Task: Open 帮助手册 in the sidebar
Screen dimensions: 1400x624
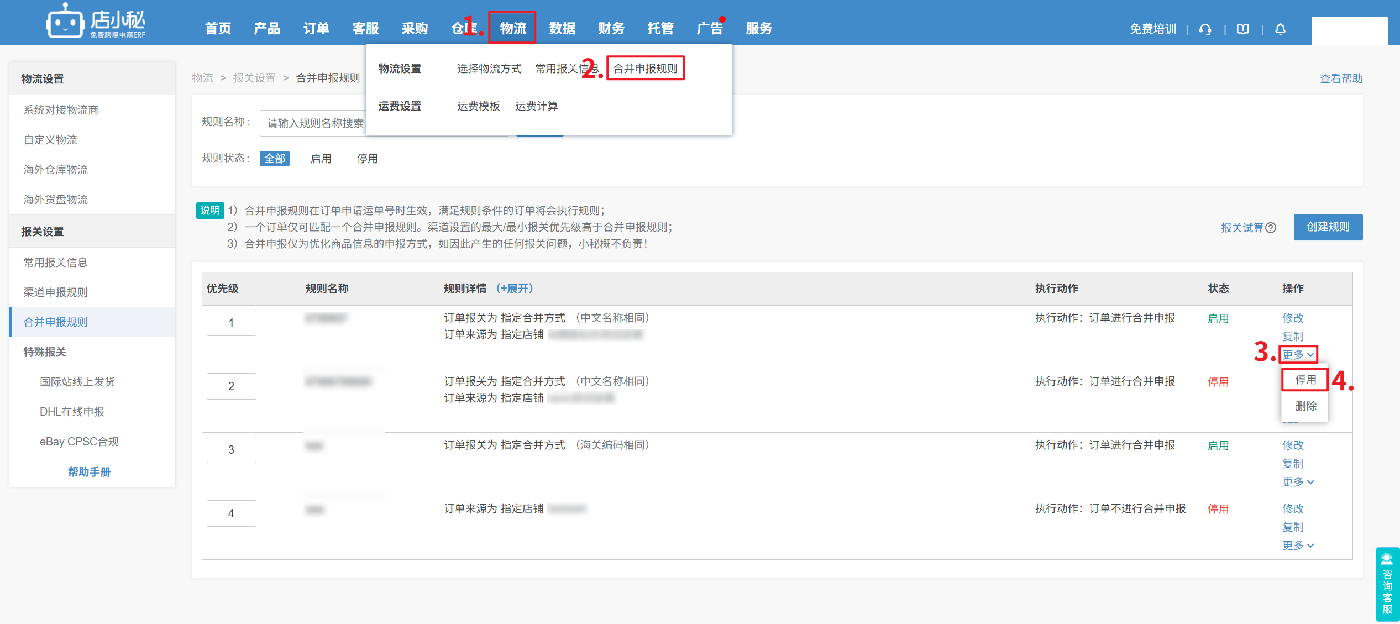Action: click(89, 472)
